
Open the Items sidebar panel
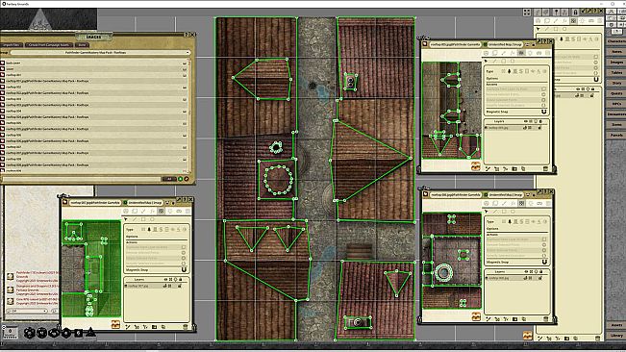coord(616,124)
